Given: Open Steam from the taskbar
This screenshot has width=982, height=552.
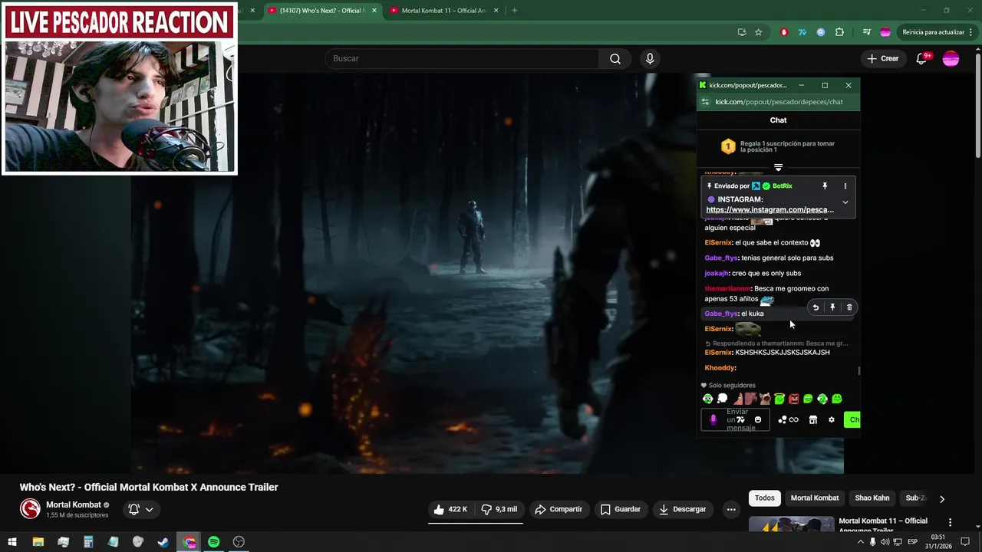Looking at the screenshot, I should [163, 542].
